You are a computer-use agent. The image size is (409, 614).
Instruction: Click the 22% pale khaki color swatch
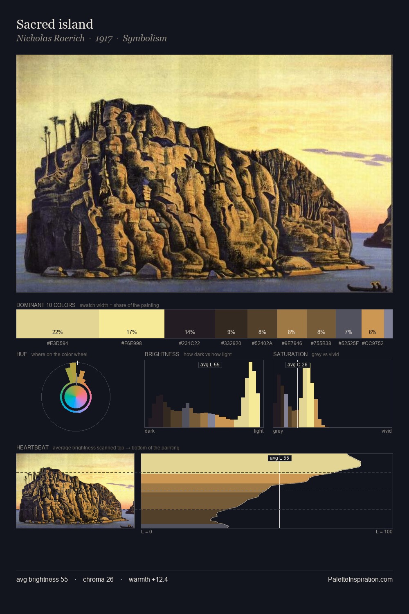58,324
